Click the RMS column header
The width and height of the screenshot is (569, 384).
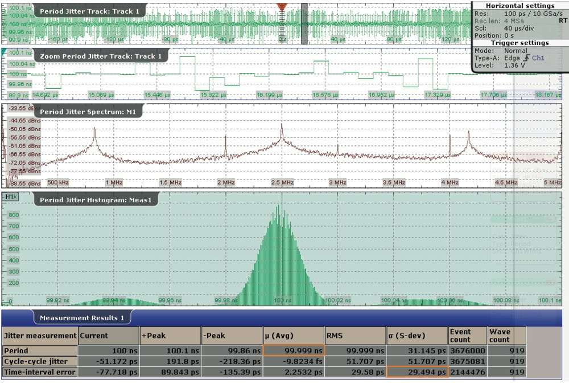pyautogui.click(x=355, y=336)
